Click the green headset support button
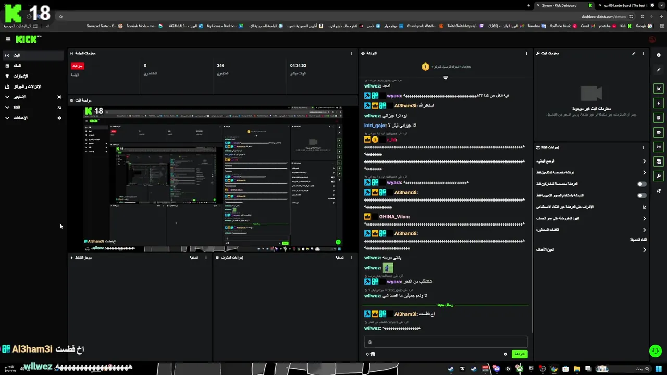The image size is (667, 375). [656, 351]
